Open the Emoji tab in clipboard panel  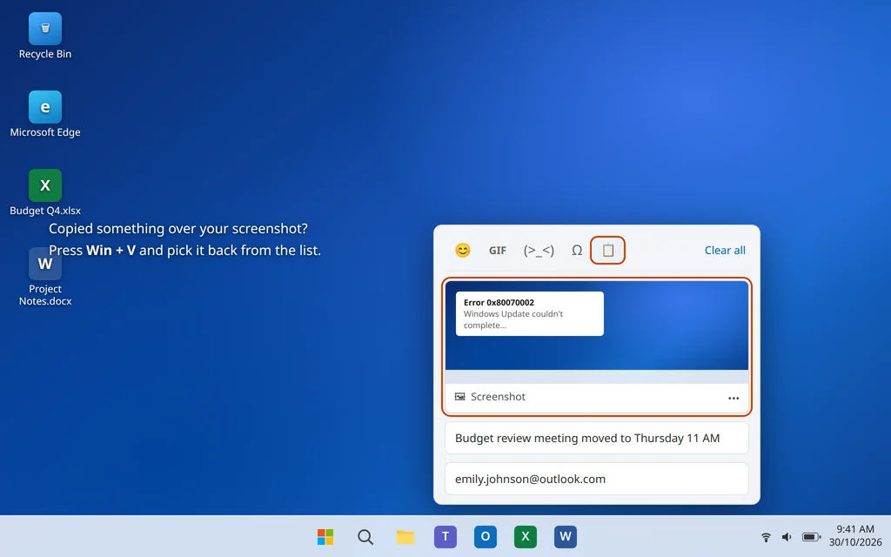coord(463,250)
